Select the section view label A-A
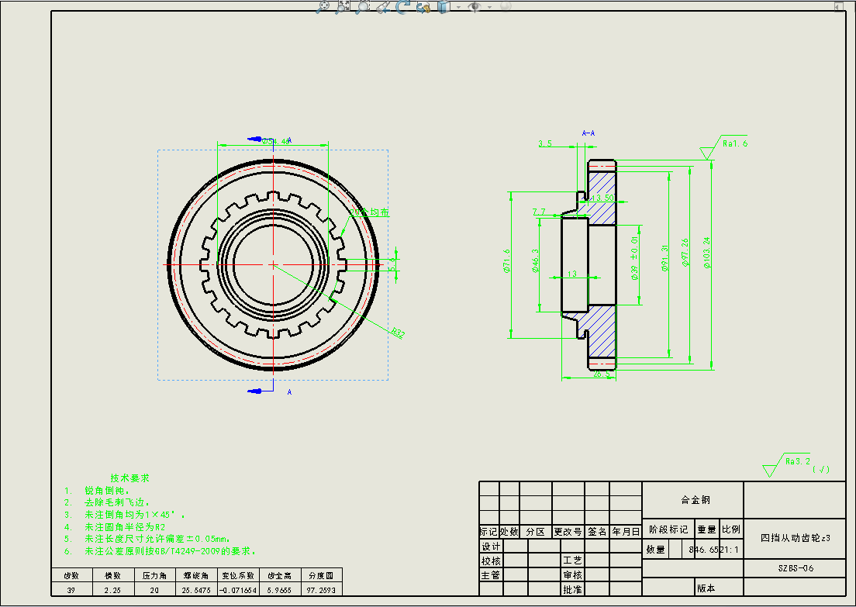This screenshot has height=607, width=856. click(588, 133)
